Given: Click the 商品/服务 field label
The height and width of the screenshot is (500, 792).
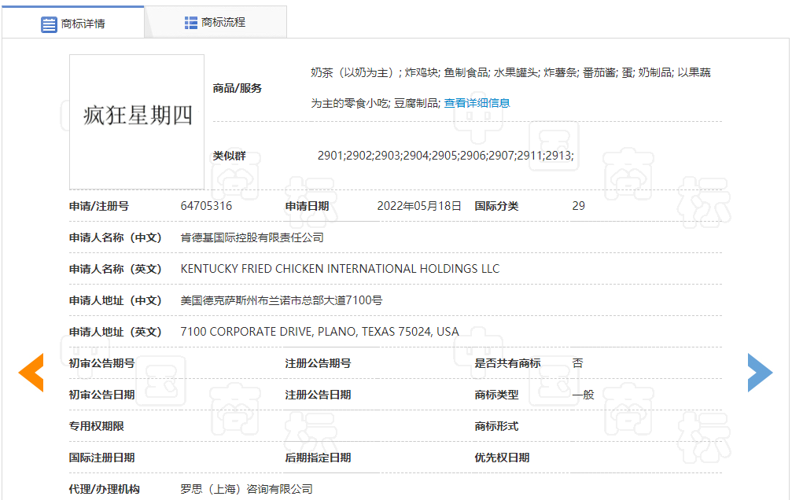Looking at the screenshot, I should [x=238, y=88].
